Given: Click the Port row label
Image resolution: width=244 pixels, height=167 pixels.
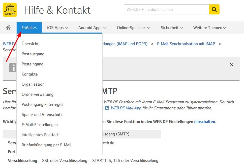Looking at the screenshot, I should tap(12, 152).
